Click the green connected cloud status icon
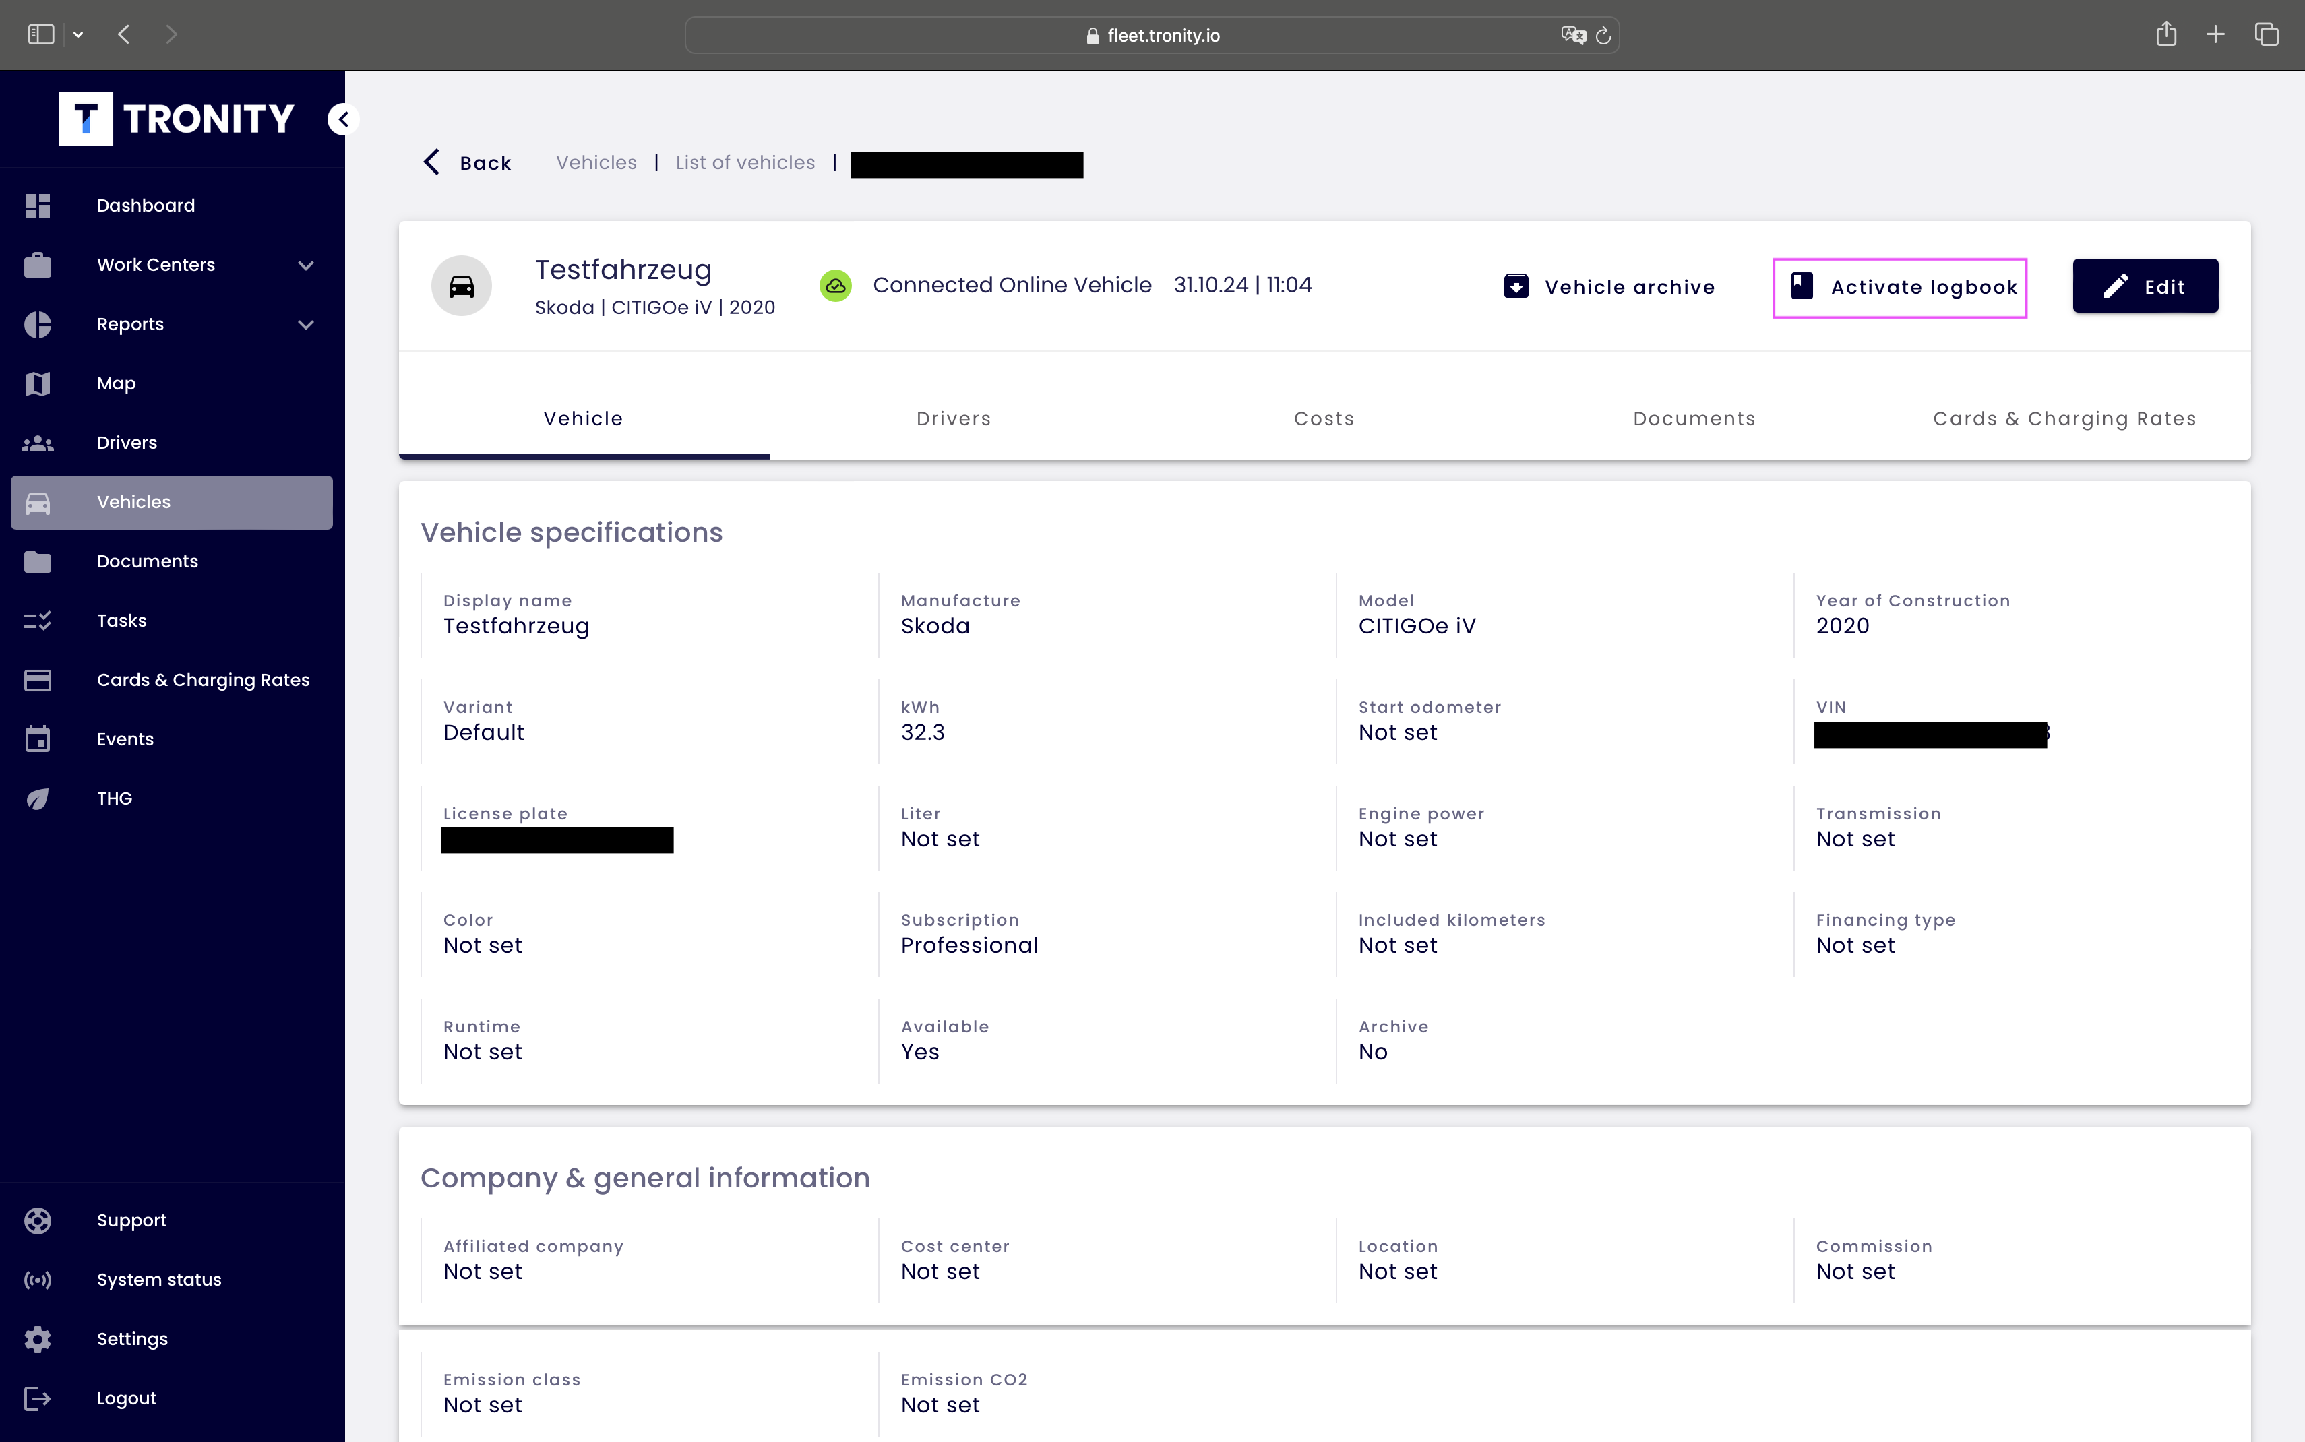 click(x=836, y=285)
